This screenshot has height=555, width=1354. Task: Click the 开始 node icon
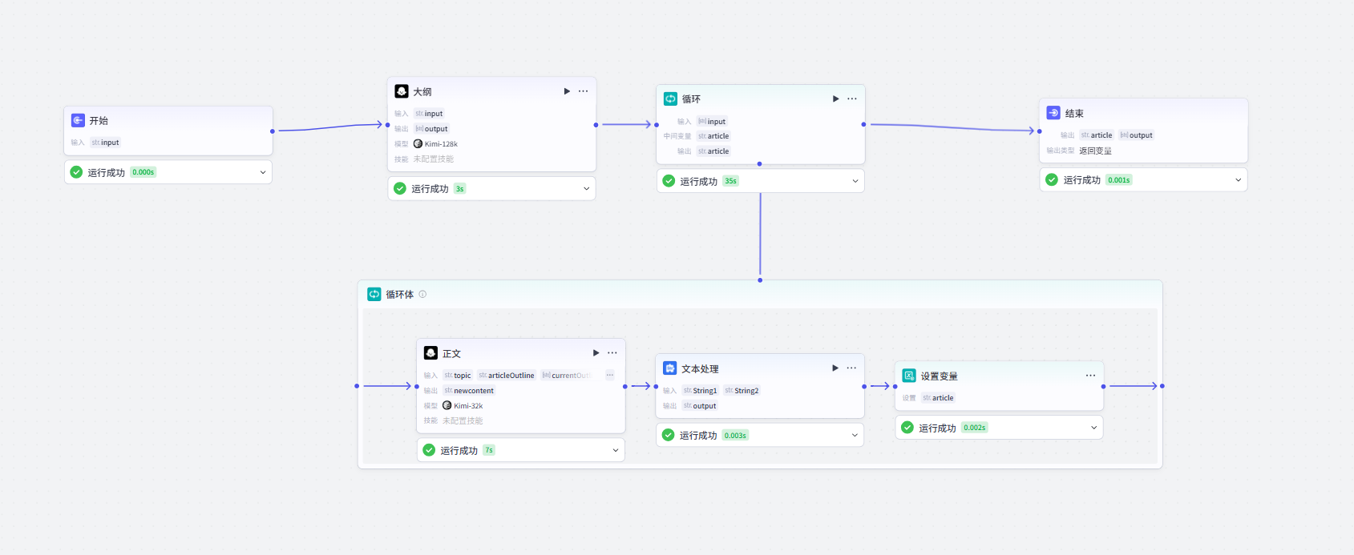pos(78,120)
